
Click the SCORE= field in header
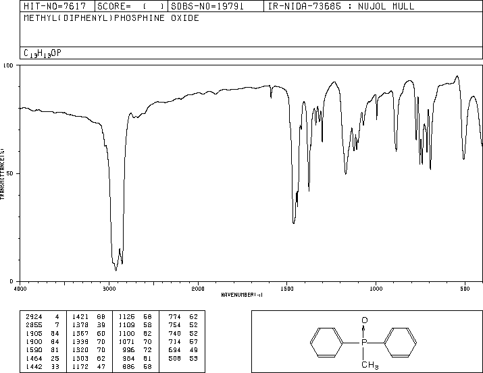tap(131, 6)
